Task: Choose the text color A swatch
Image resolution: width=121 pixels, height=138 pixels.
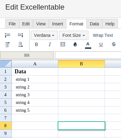Action: click(x=88, y=45)
